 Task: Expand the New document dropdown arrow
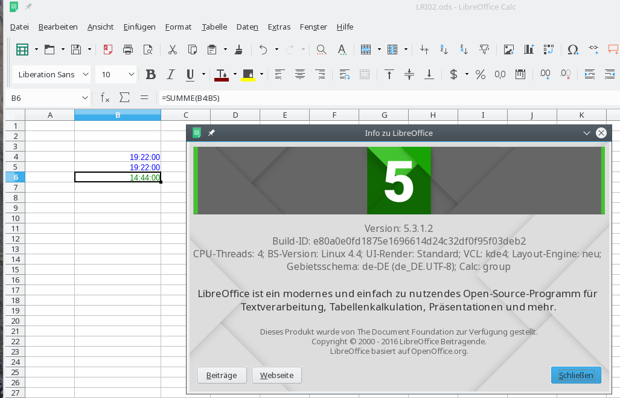point(36,50)
